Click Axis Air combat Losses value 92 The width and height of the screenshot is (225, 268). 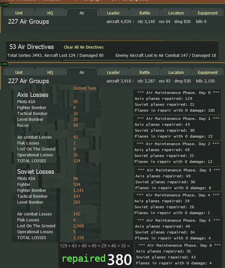76,137
